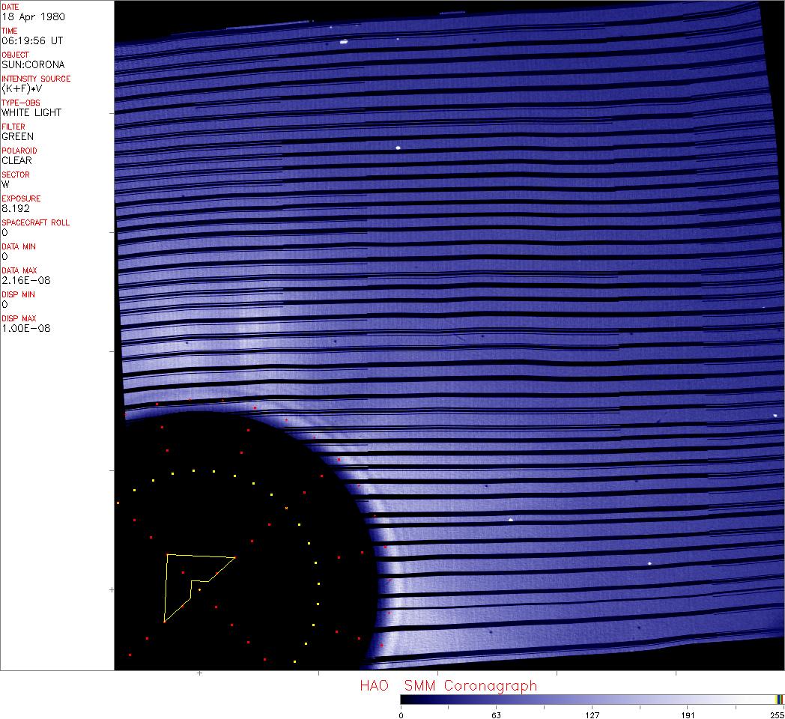
Task: Click the "POLAROID" label
Action: (19, 151)
